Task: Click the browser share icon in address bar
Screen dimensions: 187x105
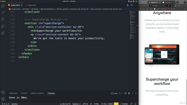Action: (x=169, y=6)
